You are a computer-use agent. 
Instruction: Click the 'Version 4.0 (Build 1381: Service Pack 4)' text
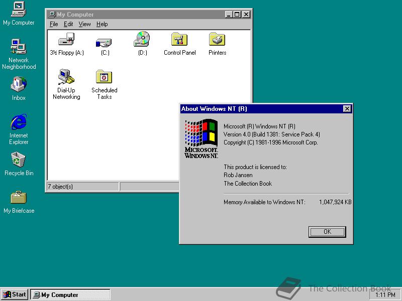[x=272, y=134]
